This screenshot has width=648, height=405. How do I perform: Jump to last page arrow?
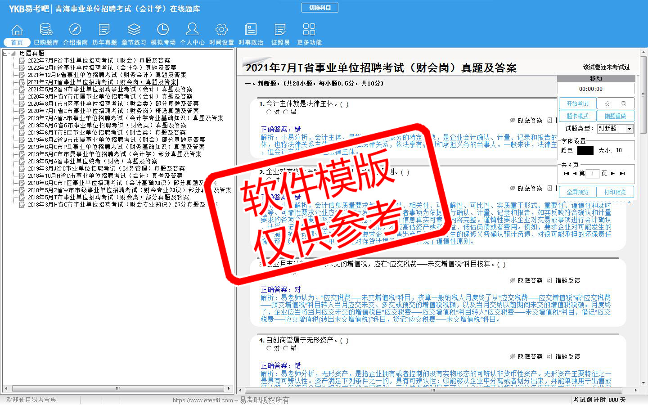tap(622, 173)
